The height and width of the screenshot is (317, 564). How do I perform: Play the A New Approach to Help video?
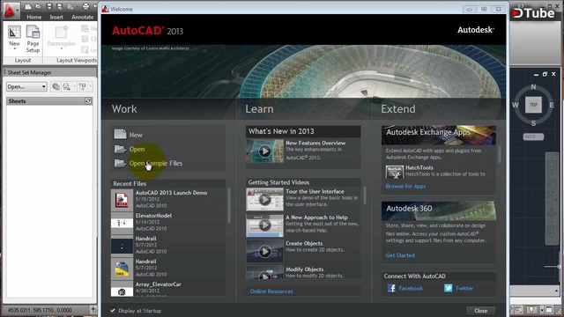264,225
